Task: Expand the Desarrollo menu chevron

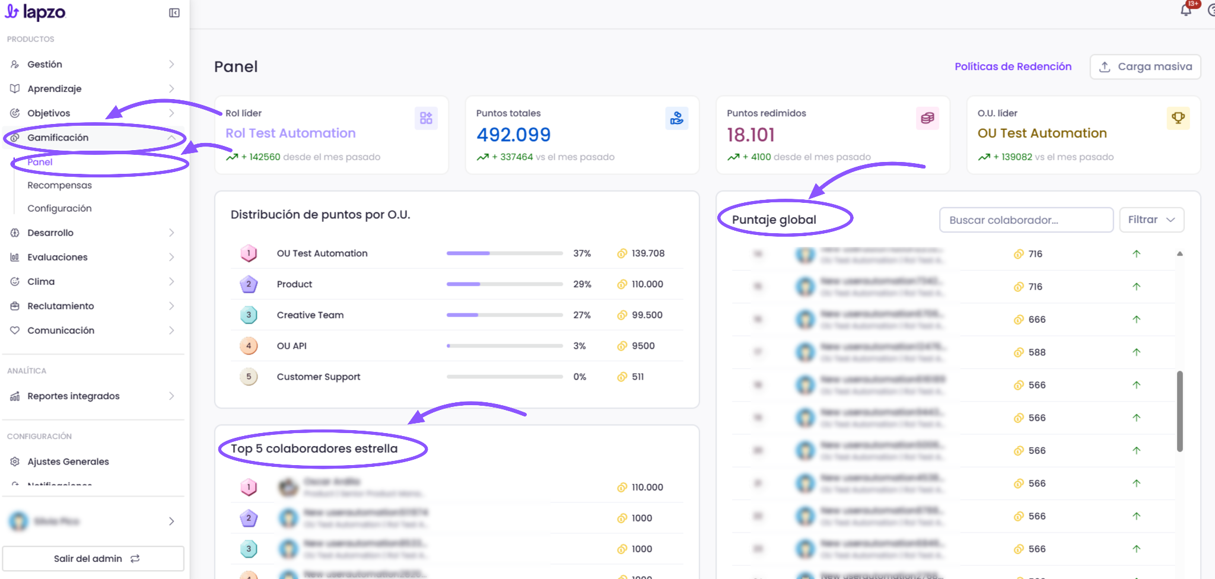Action: click(x=171, y=233)
